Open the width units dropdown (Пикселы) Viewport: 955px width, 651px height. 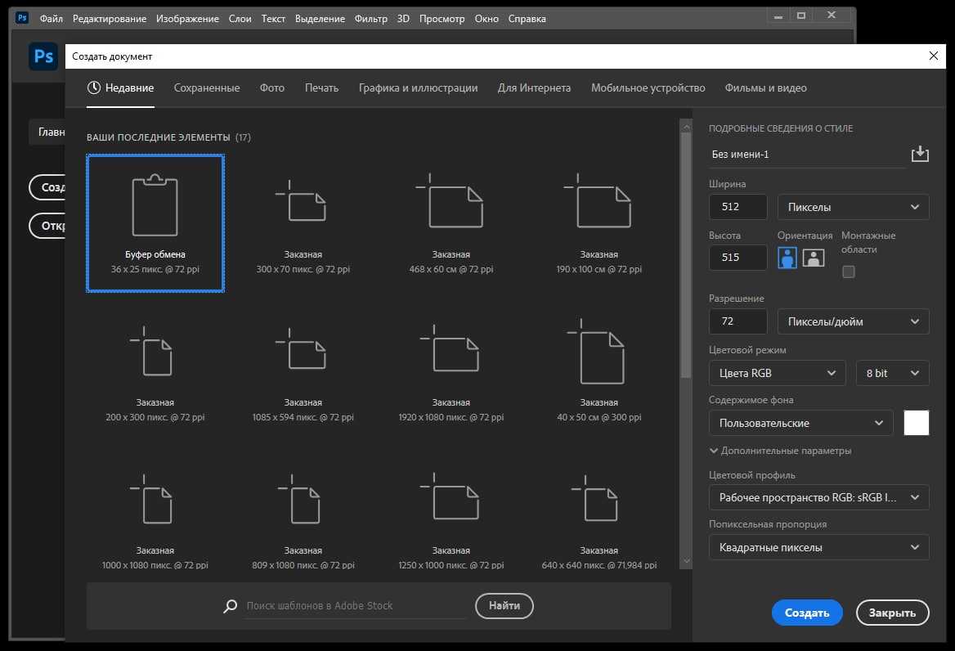click(x=853, y=207)
